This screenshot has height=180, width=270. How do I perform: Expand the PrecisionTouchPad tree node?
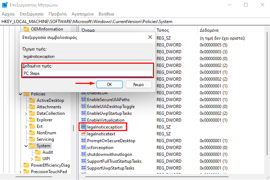coord(20,172)
